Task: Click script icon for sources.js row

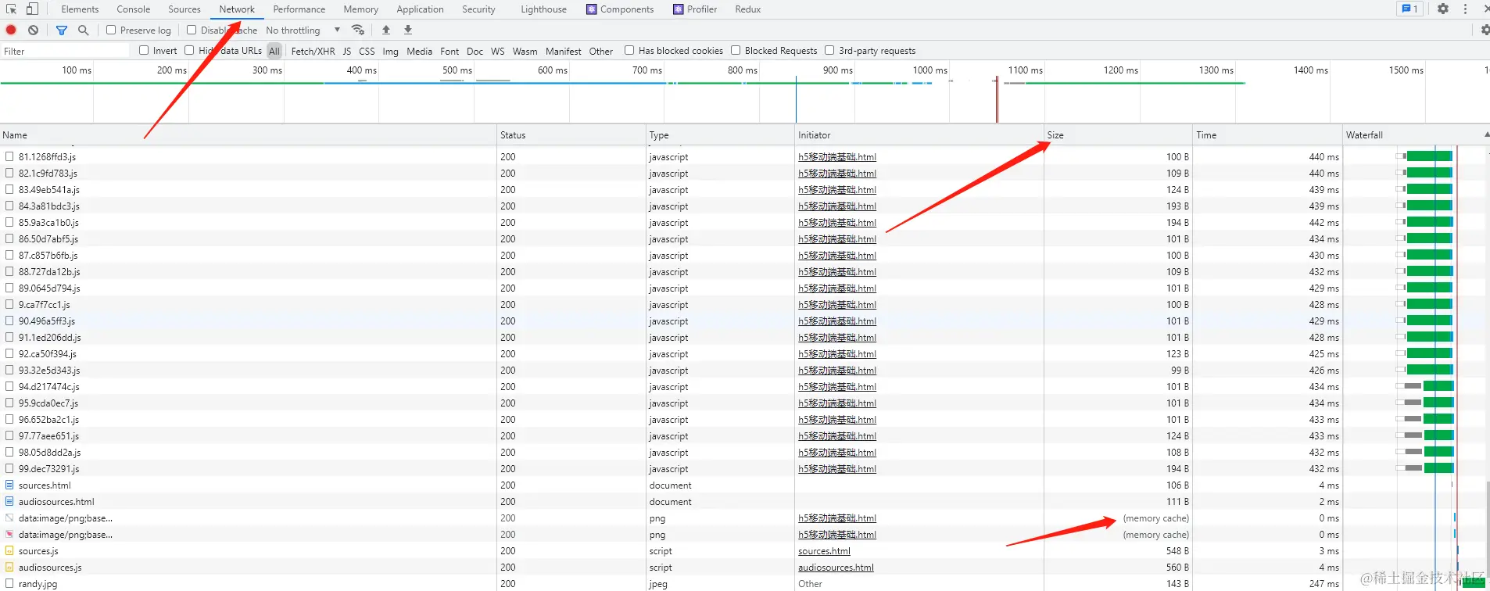Action: [9, 551]
